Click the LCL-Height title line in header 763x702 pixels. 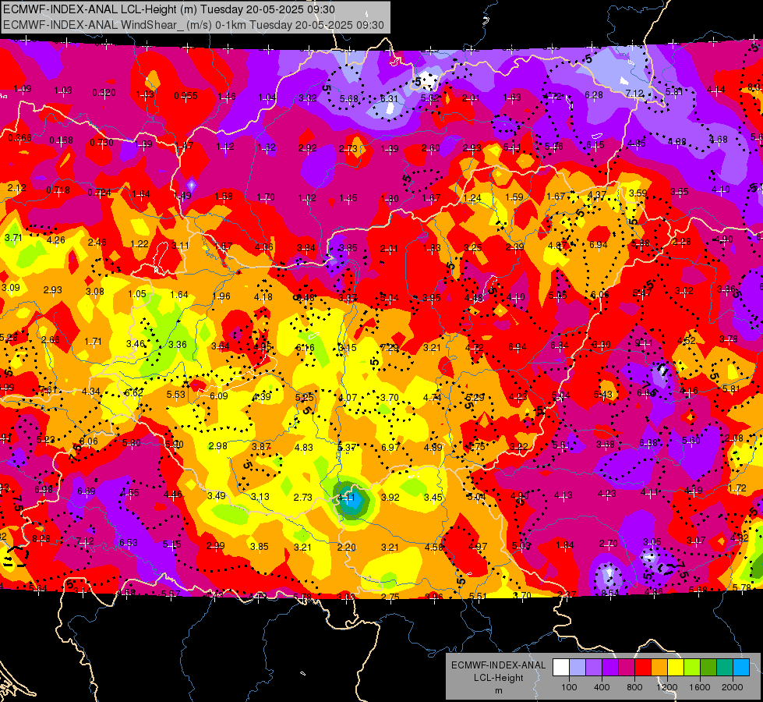point(169,9)
